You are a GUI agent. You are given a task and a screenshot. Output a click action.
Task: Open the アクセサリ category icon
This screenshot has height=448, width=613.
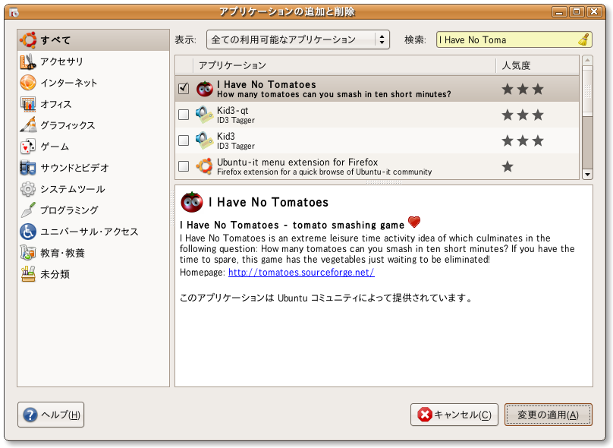pos(28,62)
